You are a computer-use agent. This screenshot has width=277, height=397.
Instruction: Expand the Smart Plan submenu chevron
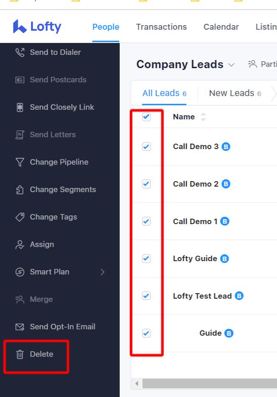101,272
